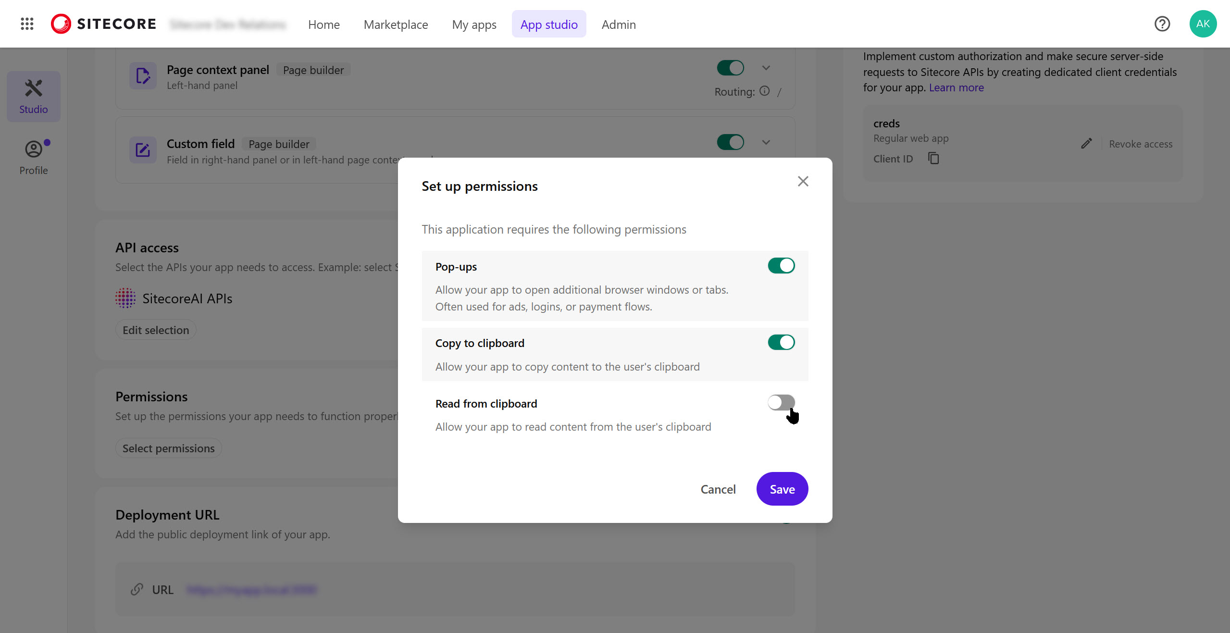Click the AK account avatar
The height and width of the screenshot is (633, 1230).
1203,24
